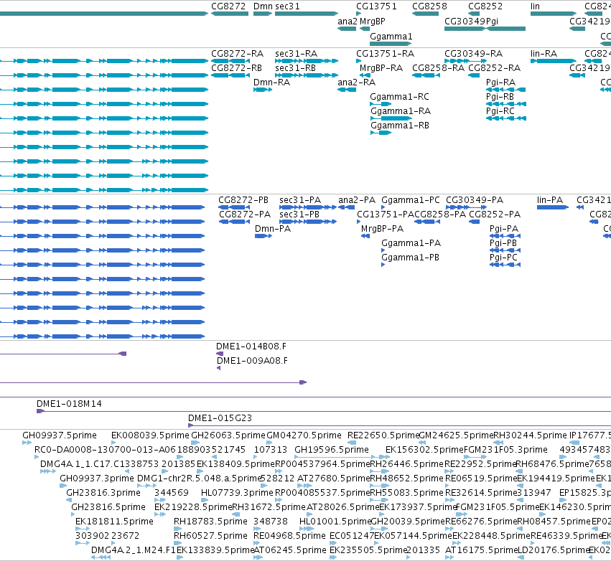Image resolution: width=611 pixels, height=561 pixels.
Task: Click protein Ggamma1-PA
Action: coord(411,243)
